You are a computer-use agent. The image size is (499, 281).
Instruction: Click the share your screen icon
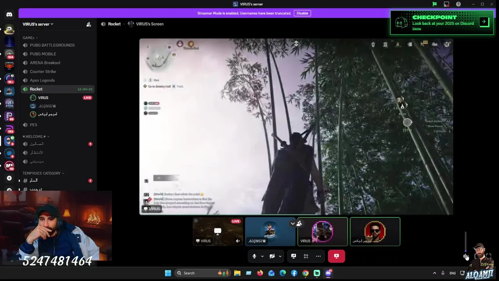tap(294, 256)
